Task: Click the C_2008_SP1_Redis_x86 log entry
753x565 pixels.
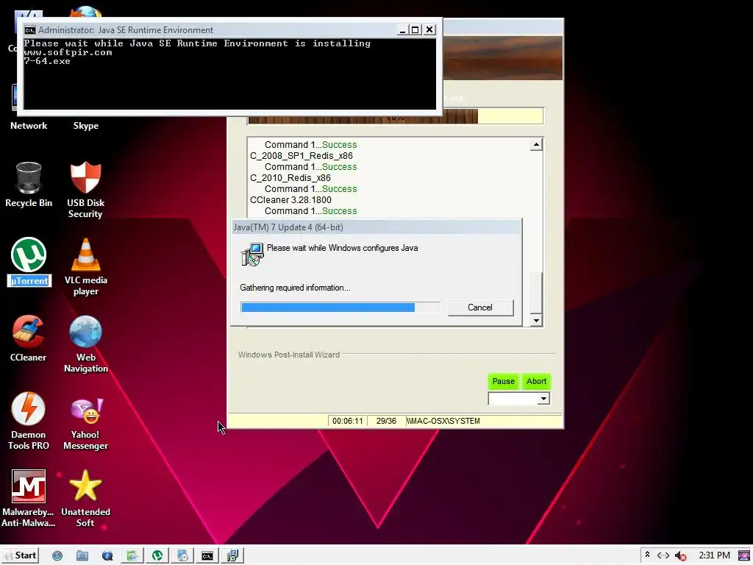Action: coord(301,156)
